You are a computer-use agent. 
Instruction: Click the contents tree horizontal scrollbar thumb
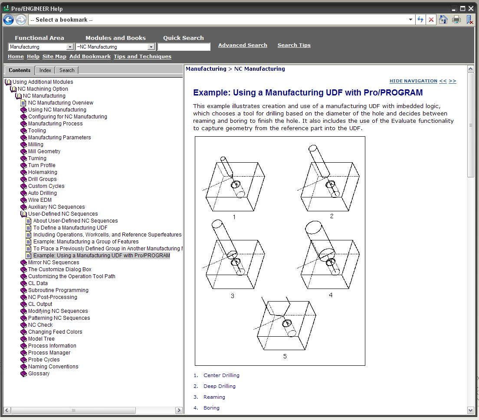pyautogui.click(x=73, y=410)
